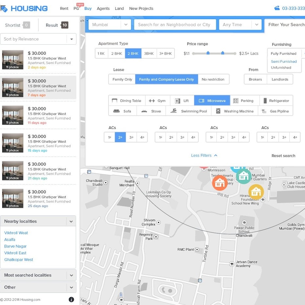Click the teal house map marker
305x305 pixels.
(x=243, y=176)
